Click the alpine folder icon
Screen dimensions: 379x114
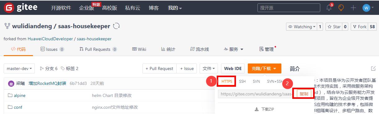click(x=10, y=95)
